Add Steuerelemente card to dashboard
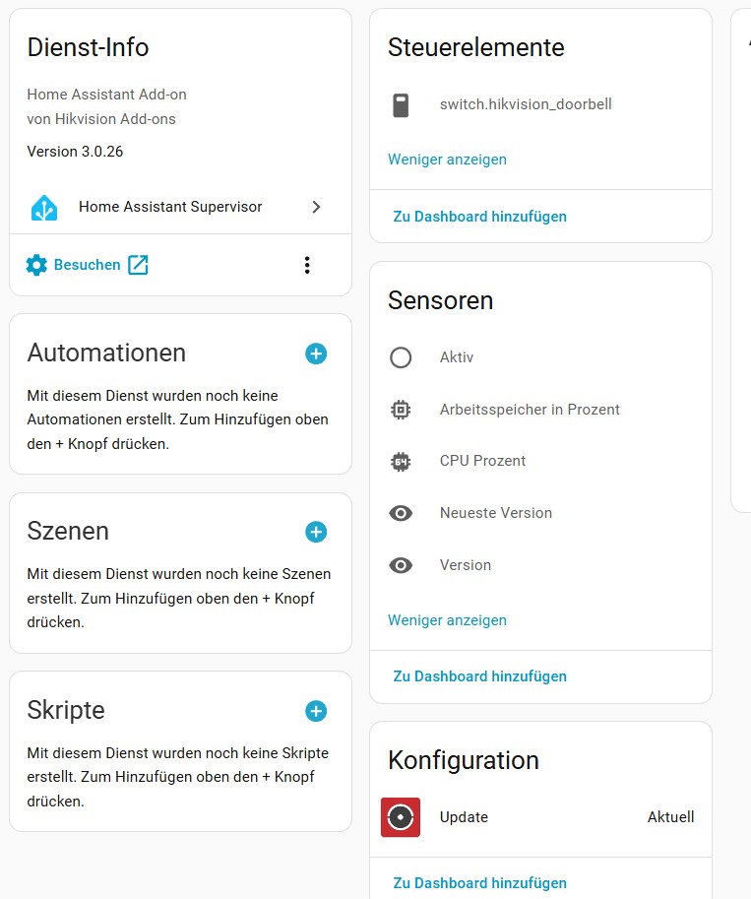This screenshot has height=899, width=751. pyautogui.click(x=479, y=217)
